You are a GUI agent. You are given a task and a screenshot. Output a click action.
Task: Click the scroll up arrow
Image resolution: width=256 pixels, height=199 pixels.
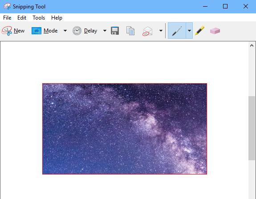[x=252, y=45]
